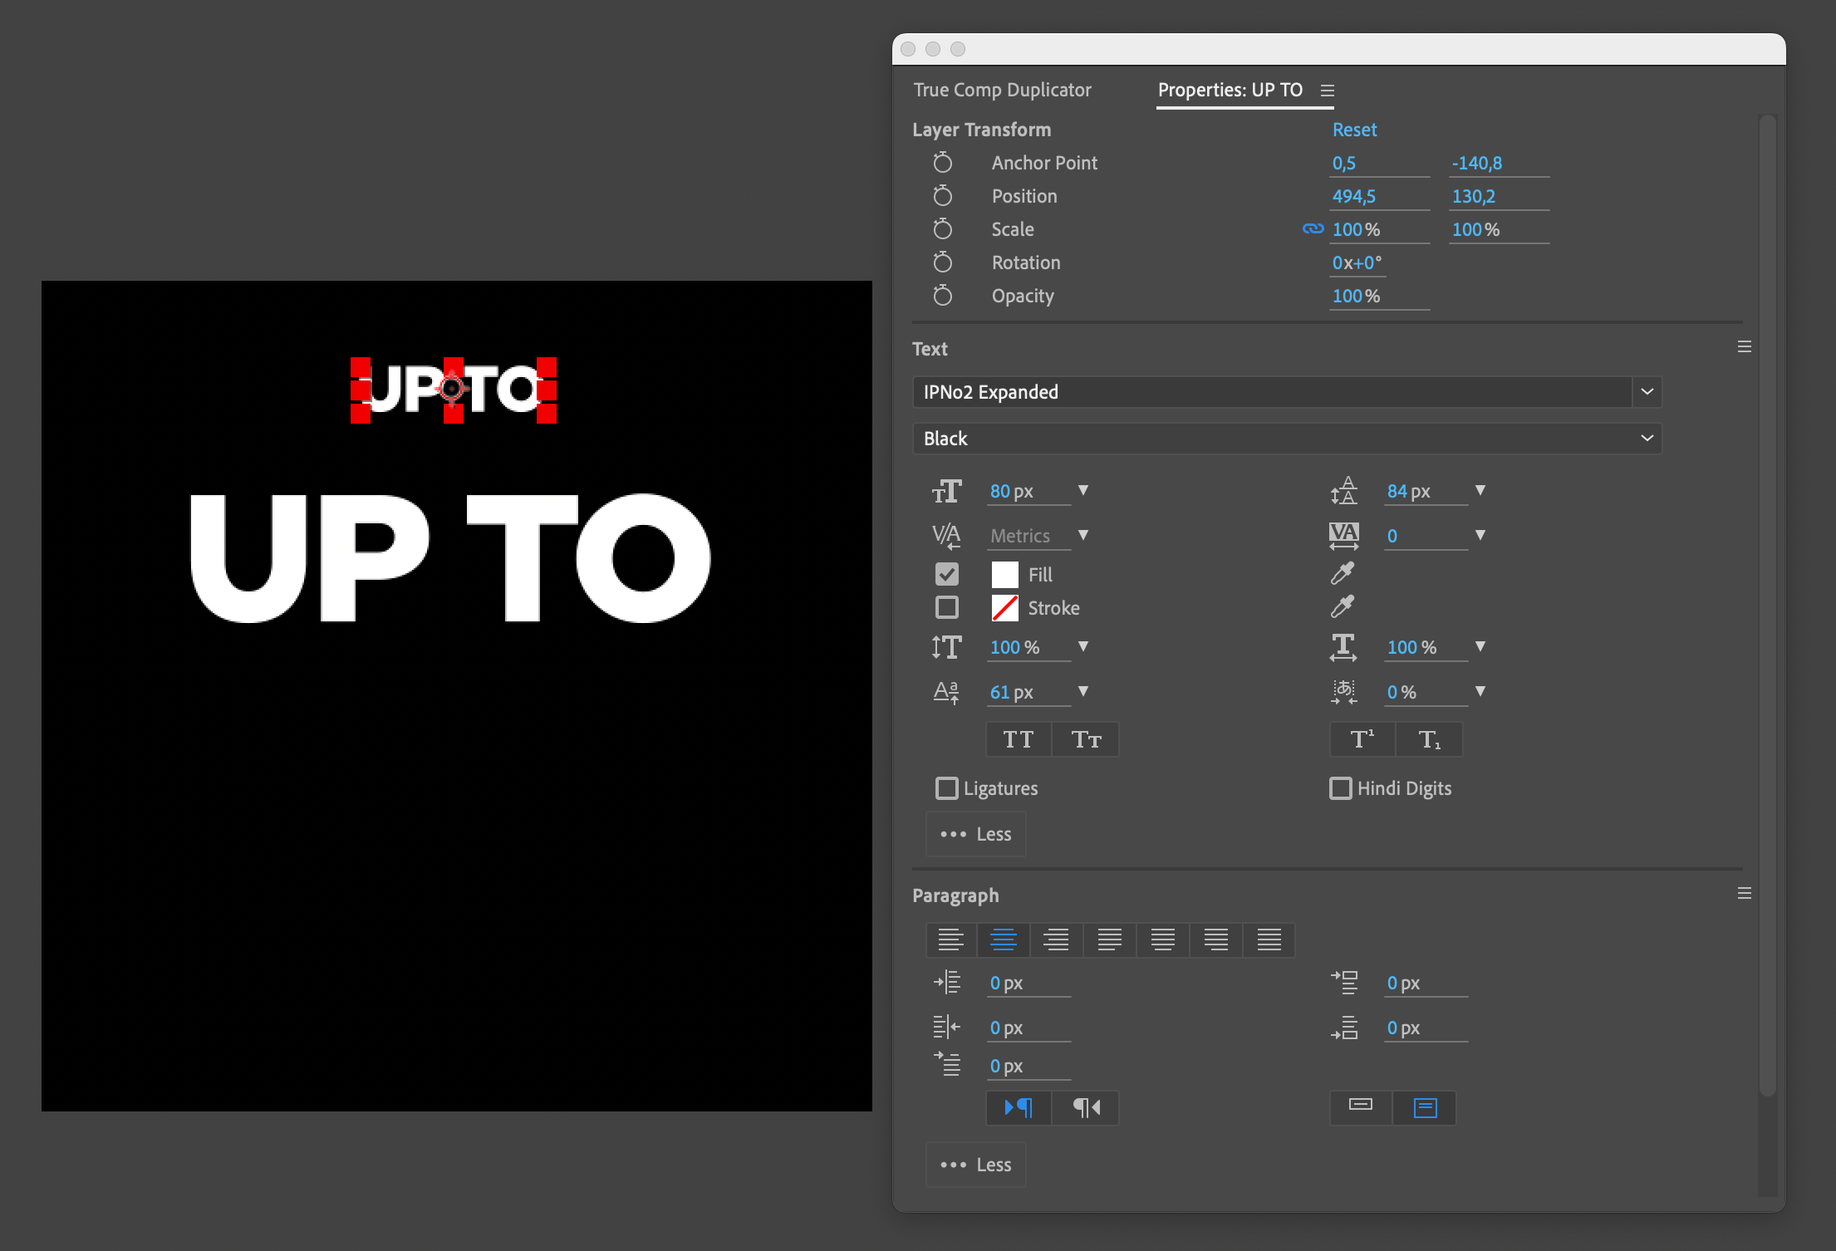Enable the Hindi Digits checkbox
Viewport: 1836px width, 1251px height.
(1340, 787)
